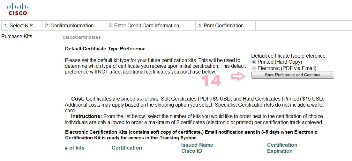Viewport: 352px width, 161px height.
Task: Click the Issued Name Cisco ID header
Action: coord(197,148)
